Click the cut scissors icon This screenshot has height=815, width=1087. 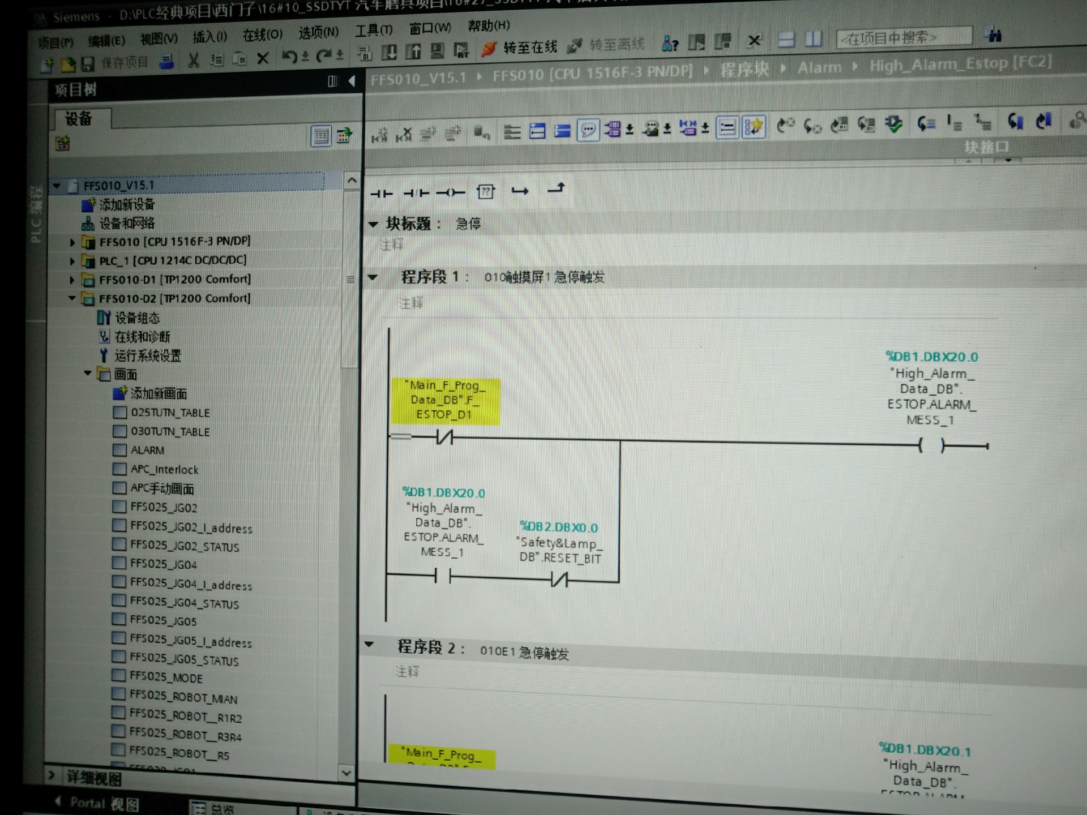(x=194, y=61)
